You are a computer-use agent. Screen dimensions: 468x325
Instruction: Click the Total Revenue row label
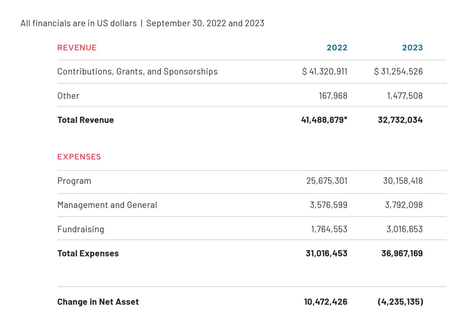pos(85,120)
